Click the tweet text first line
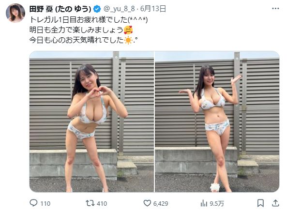Screen dimensions: 287x213 (x=89, y=19)
